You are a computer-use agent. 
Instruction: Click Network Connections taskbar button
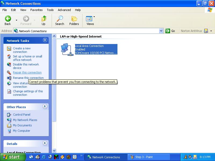[x=106, y=157]
